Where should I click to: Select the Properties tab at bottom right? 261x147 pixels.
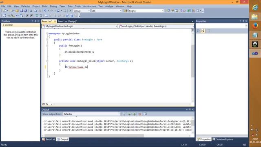coord(203,139)
